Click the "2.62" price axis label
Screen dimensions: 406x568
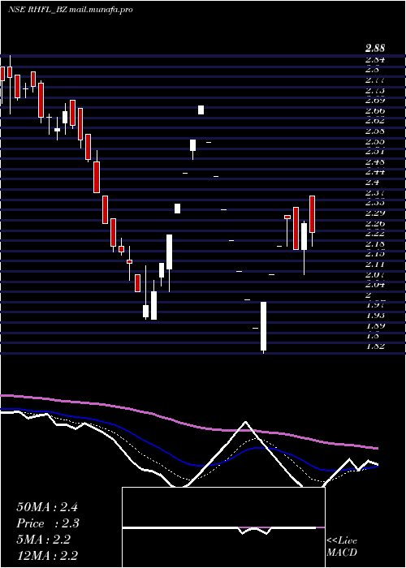pyautogui.click(x=375, y=121)
